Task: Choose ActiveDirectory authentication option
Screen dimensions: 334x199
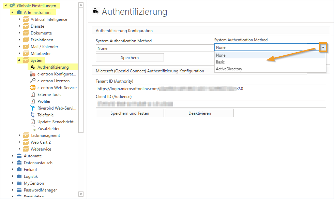Action: pos(229,69)
